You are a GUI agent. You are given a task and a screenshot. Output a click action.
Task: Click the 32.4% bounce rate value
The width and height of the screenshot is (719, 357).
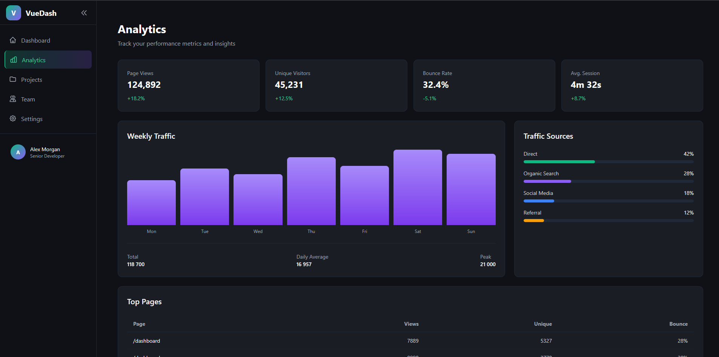pos(436,85)
